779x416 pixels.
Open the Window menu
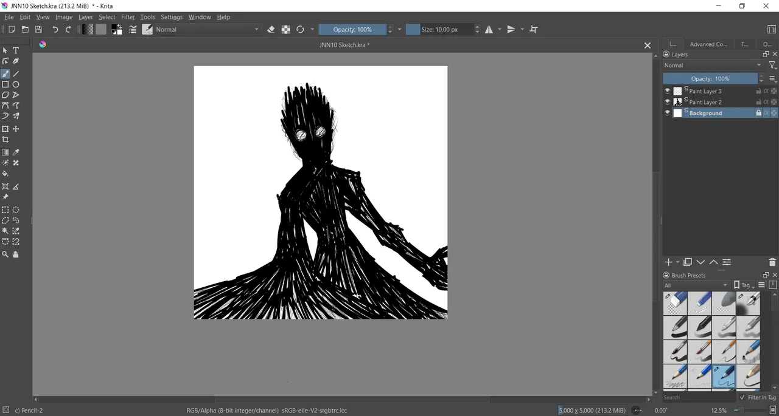[x=200, y=17]
